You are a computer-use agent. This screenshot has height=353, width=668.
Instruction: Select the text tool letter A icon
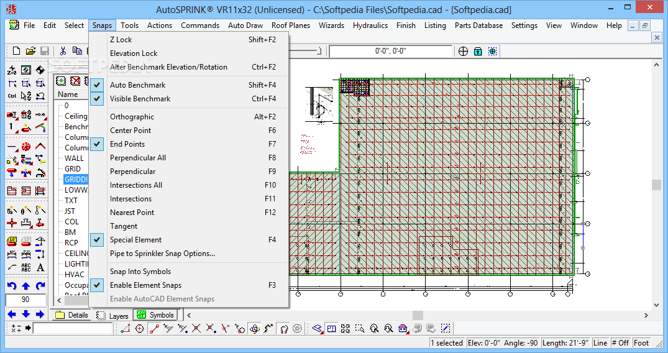(x=40, y=267)
